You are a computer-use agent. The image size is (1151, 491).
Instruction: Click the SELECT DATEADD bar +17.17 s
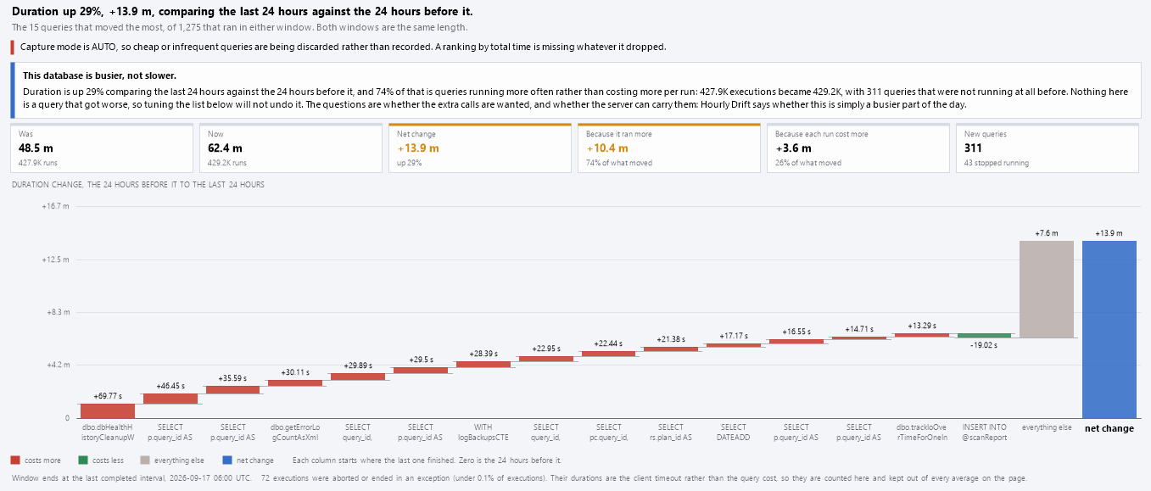click(734, 345)
